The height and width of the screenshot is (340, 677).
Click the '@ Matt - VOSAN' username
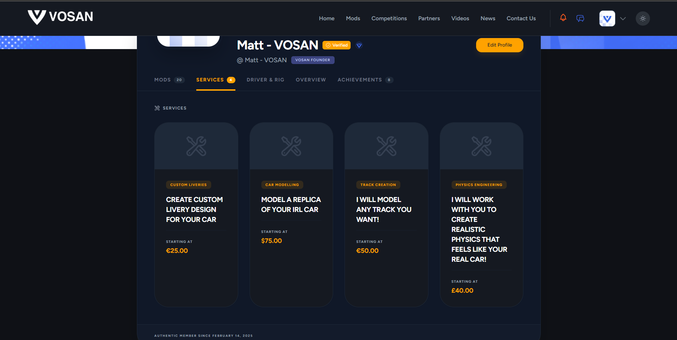(262, 60)
